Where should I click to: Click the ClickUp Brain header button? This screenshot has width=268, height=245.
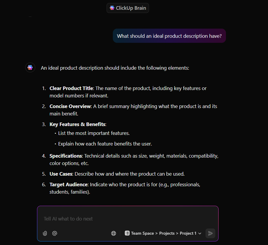(x=128, y=8)
